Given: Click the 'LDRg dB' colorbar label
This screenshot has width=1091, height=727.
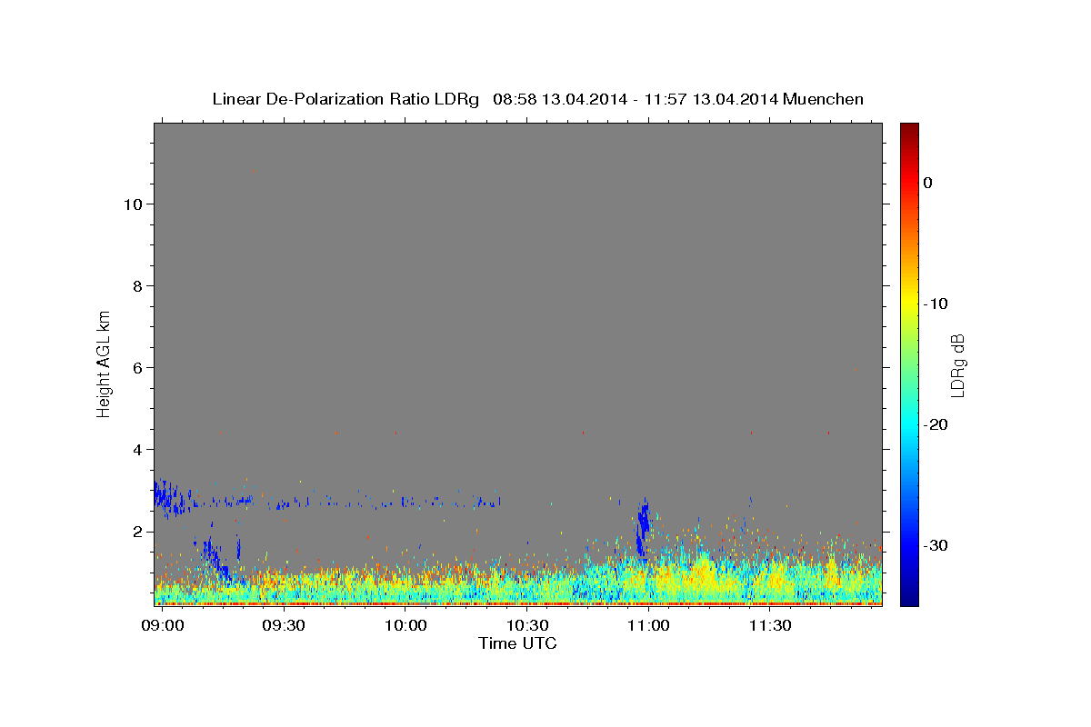Looking at the screenshot, I should click(957, 364).
